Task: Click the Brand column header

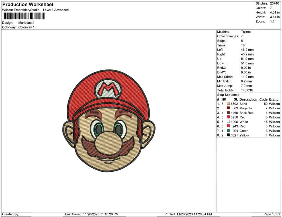Action: pos(273,99)
